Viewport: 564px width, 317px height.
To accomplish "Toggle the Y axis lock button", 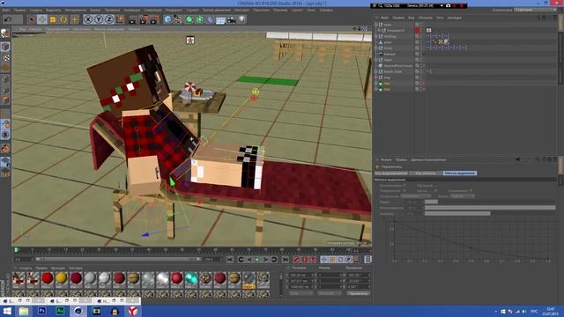I will pos(99,19).
